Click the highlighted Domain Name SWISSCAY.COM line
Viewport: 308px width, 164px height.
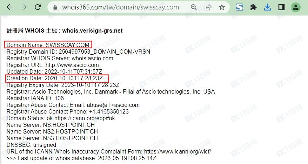[48, 45]
